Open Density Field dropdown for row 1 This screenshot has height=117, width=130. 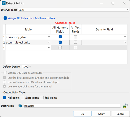[125, 37]
